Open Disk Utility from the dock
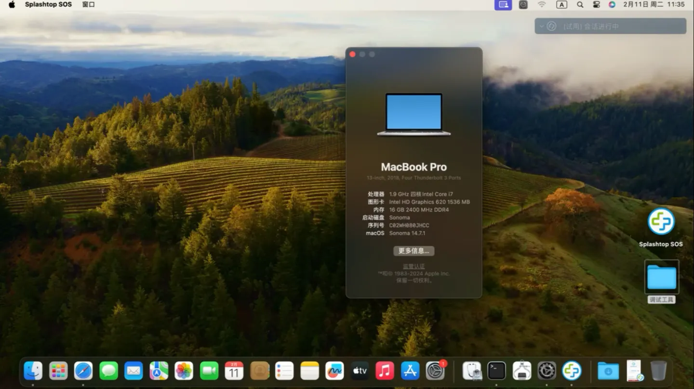 (472, 371)
